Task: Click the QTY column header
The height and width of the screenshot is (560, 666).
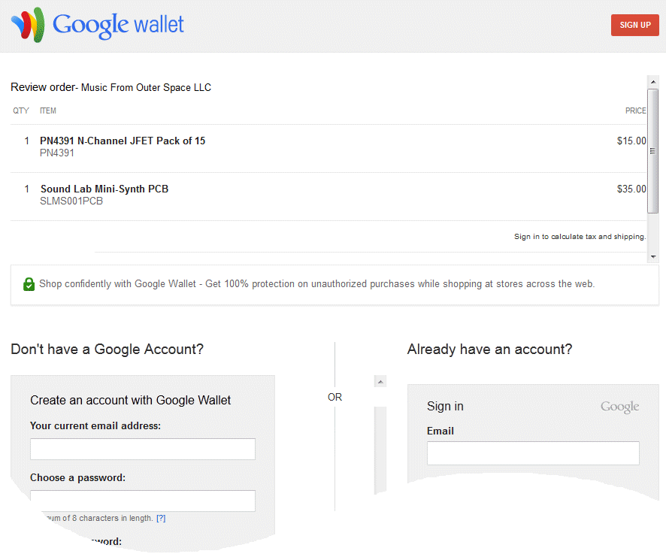Action: (x=21, y=110)
